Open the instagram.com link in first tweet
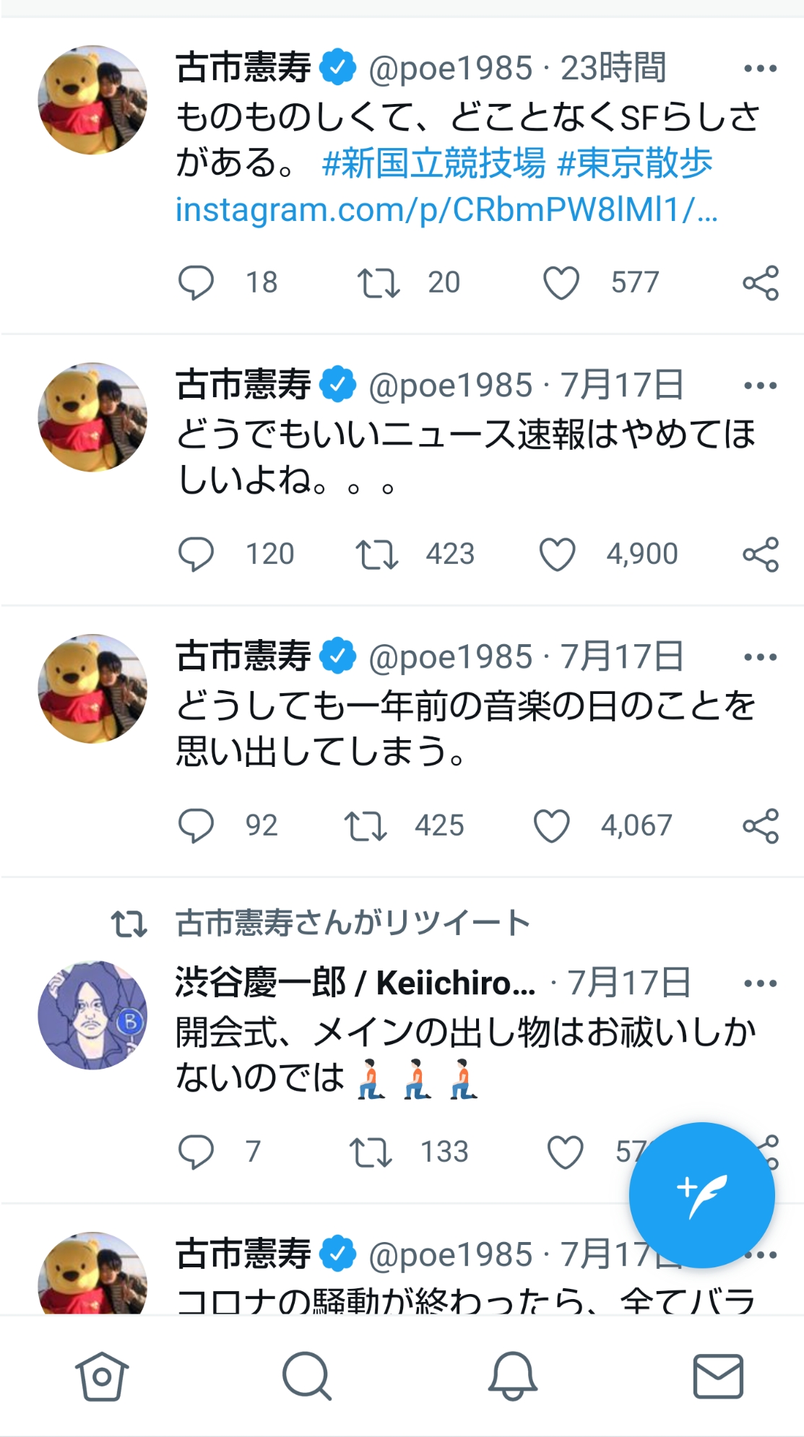Screen dimensions: 804x1437 [446, 210]
